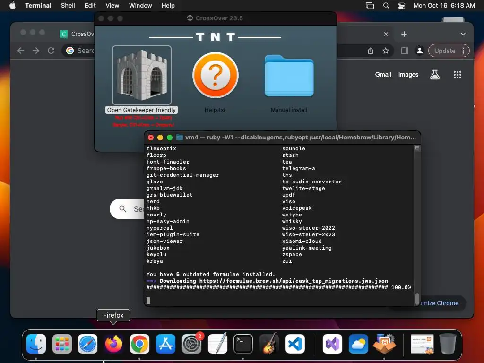Open the Gmail link
This screenshot has height=363, width=484.
tap(383, 74)
